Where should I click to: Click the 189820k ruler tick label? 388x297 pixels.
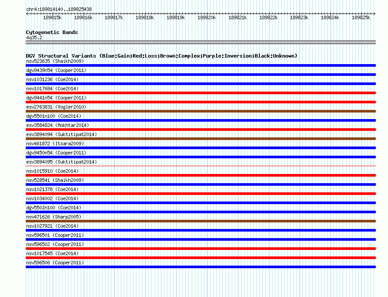(207, 17)
